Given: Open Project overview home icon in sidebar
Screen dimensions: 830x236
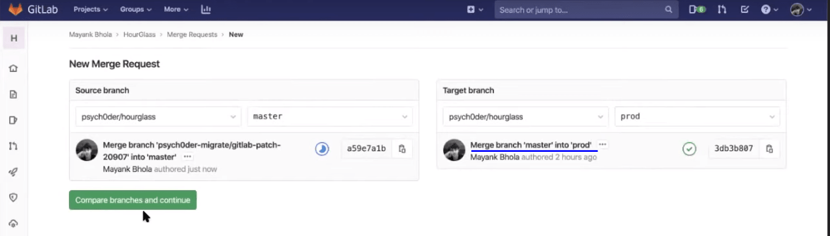Looking at the screenshot, I should 13,68.
